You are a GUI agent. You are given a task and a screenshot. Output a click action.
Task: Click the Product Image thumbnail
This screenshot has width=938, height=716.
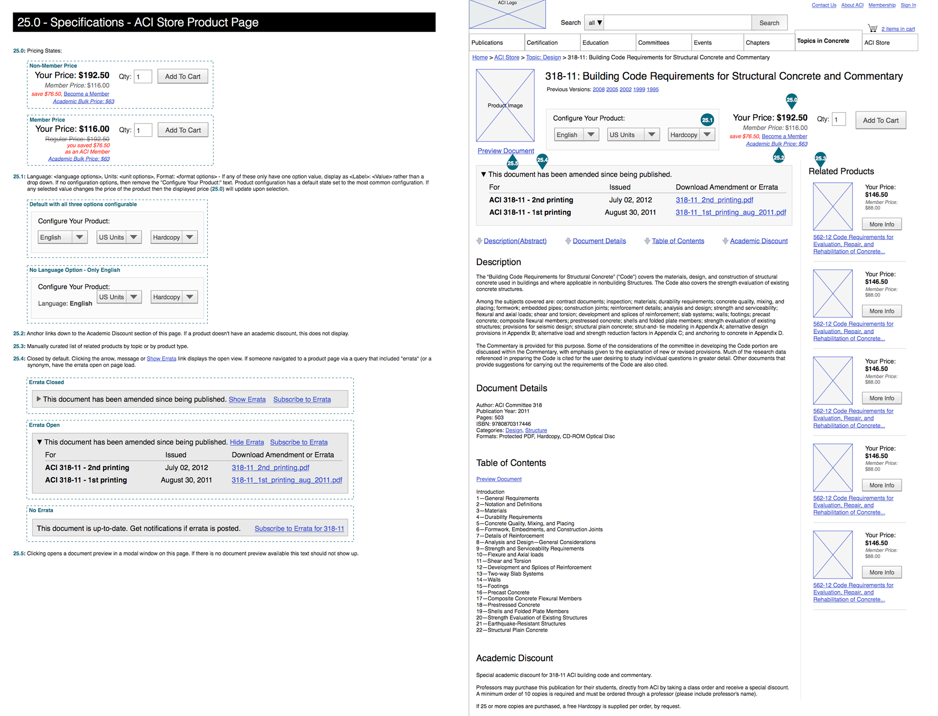click(505, 105)
